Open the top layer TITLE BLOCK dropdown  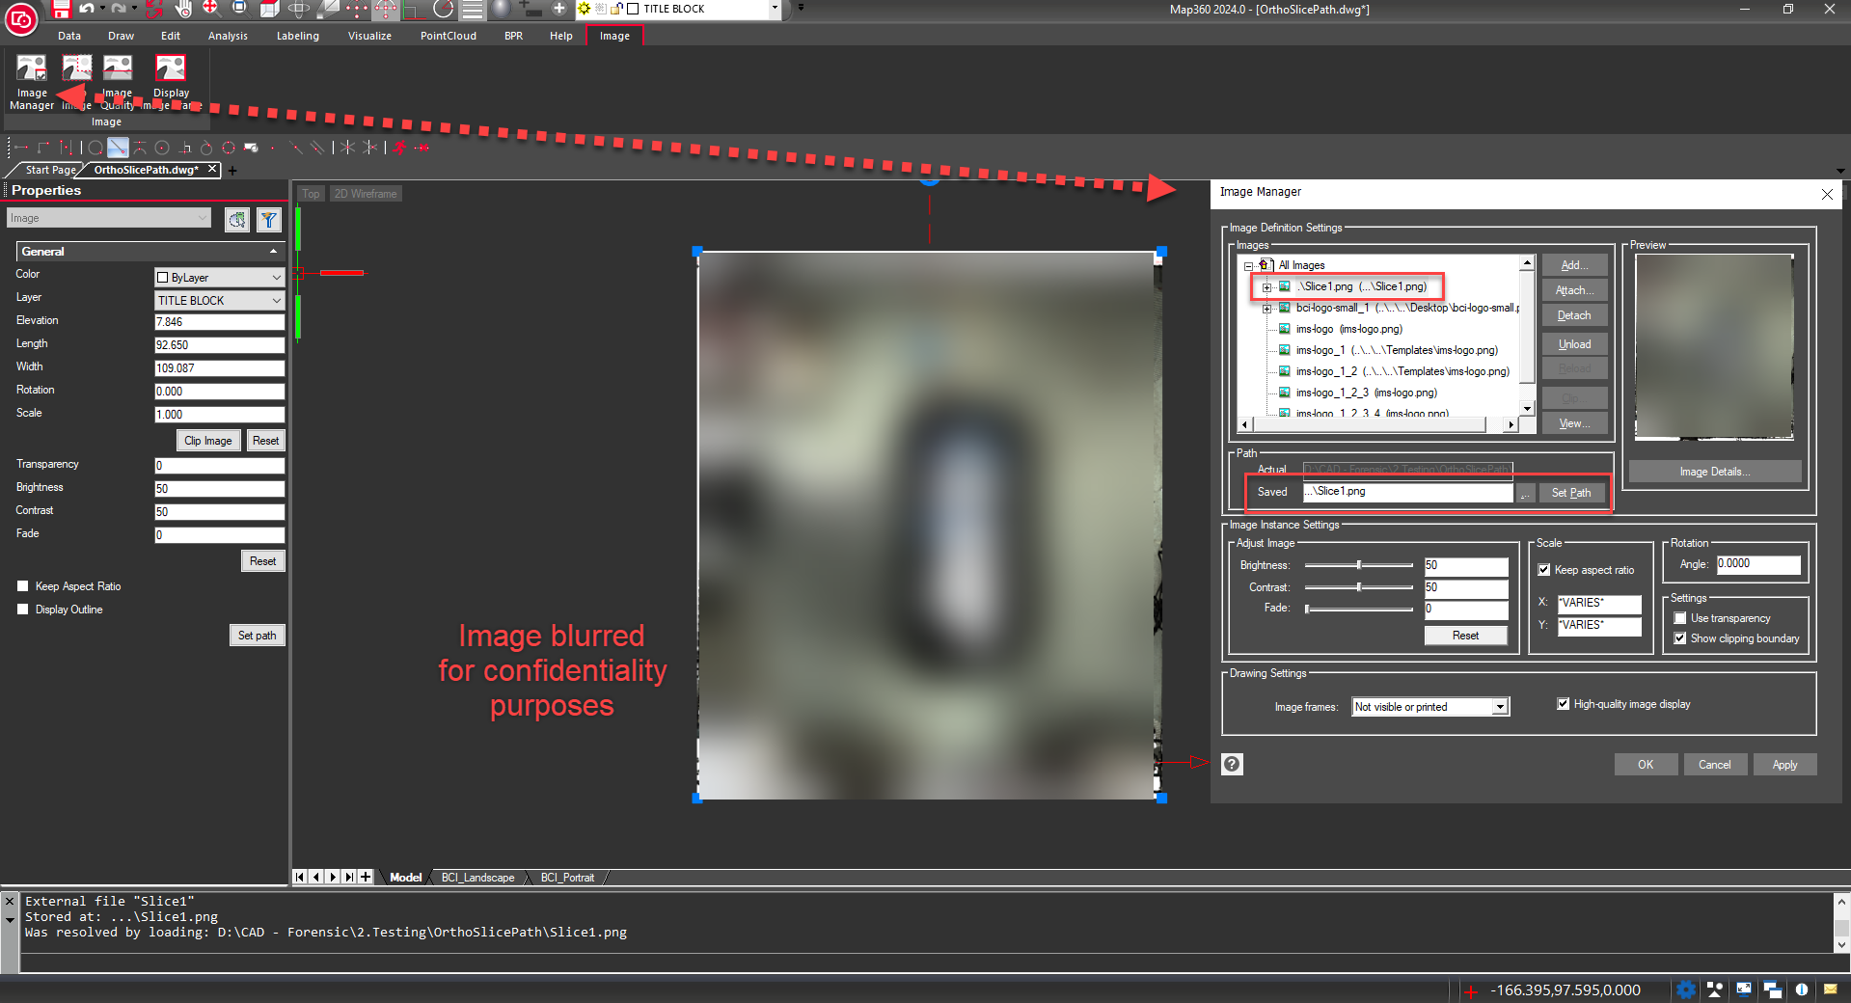point(775,9)
